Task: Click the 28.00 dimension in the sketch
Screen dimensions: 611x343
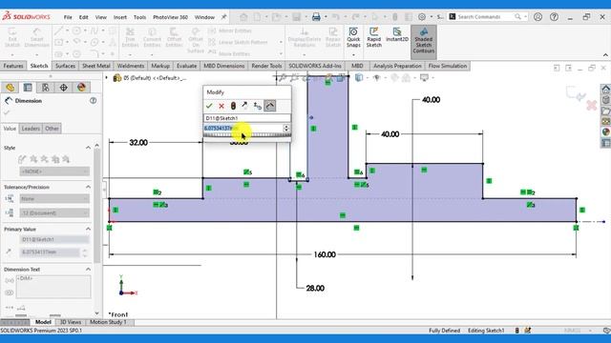Action: pos(315,288)
